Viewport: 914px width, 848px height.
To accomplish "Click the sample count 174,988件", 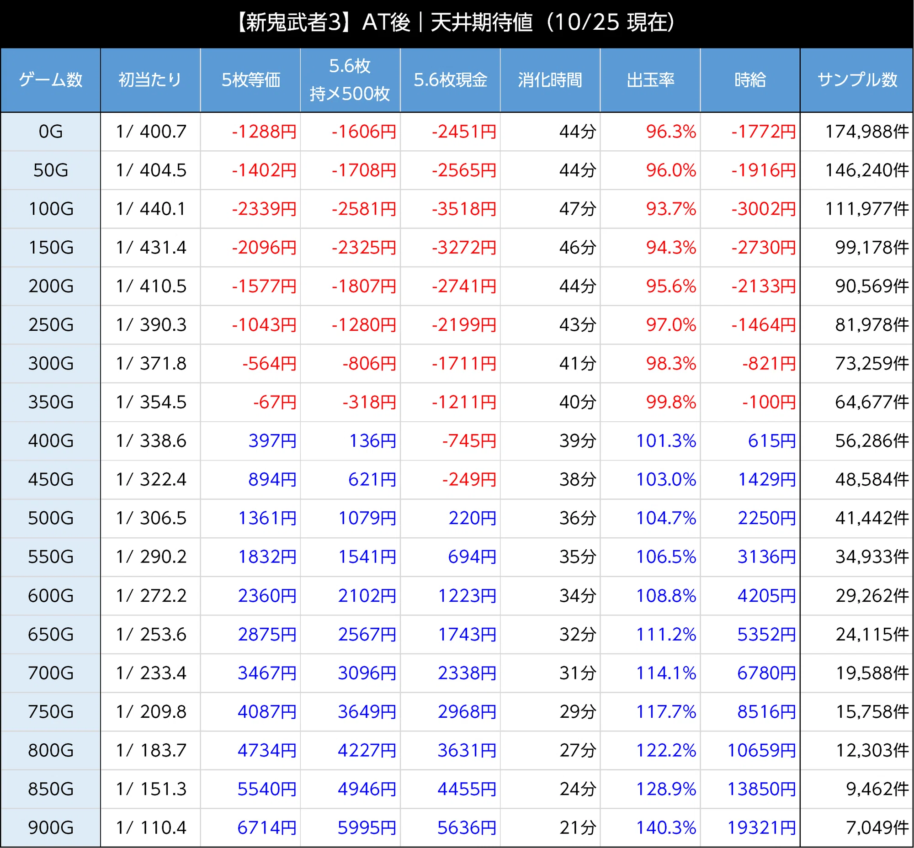I will tap(867, 132).
